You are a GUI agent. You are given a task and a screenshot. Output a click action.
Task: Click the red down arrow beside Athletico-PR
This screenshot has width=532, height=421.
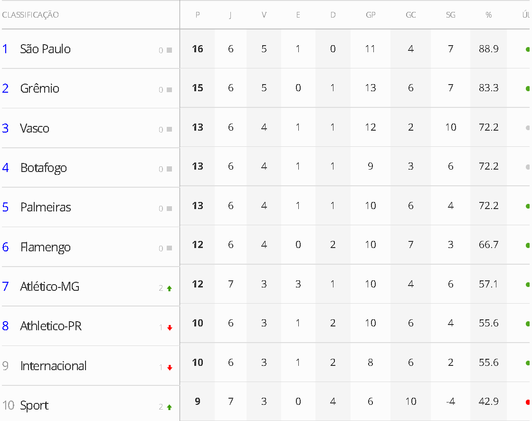point(170,328)
